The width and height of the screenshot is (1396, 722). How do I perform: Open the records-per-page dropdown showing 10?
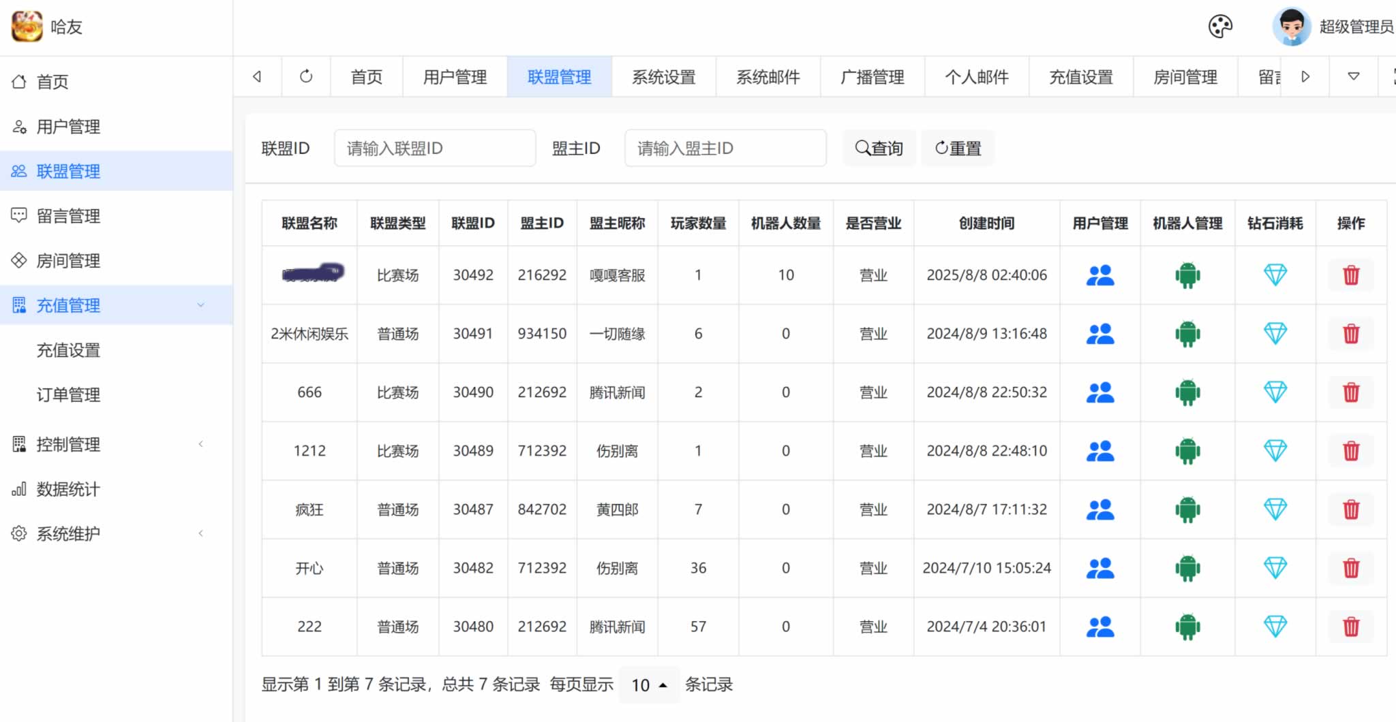pyautogui.click(x=648, y=685)
